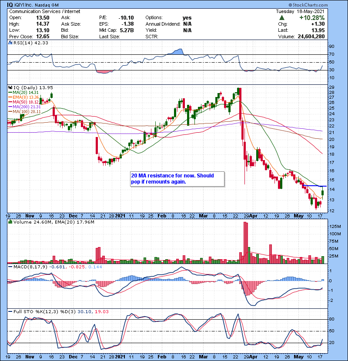Click the P/E value -10.10

click(x=126, y=18)
